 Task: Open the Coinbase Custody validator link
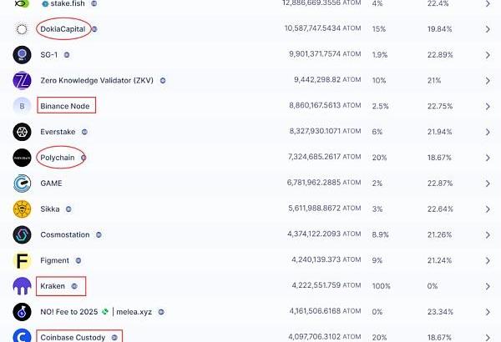coord(73,338)
